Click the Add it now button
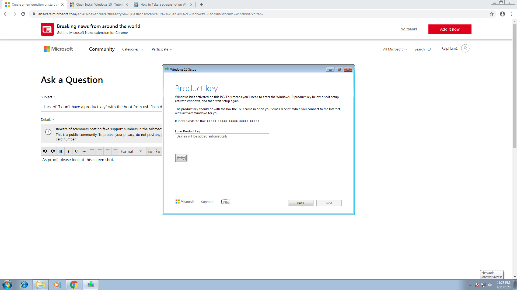Image resolution: width=517 pixels, height=290 pixels. pos(450,29)
